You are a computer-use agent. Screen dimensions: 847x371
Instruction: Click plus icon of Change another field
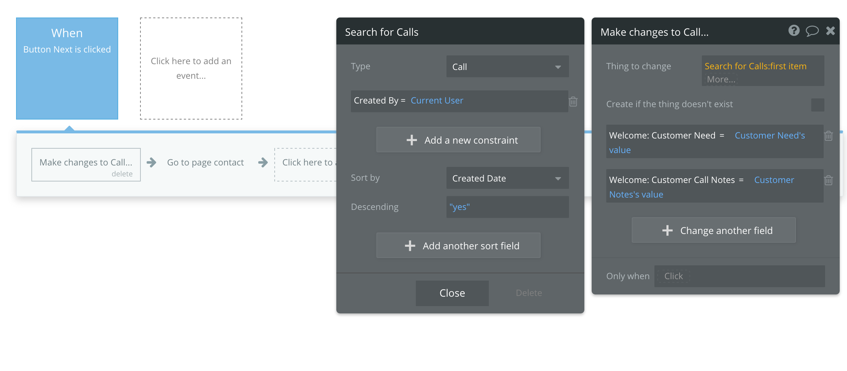668,231
